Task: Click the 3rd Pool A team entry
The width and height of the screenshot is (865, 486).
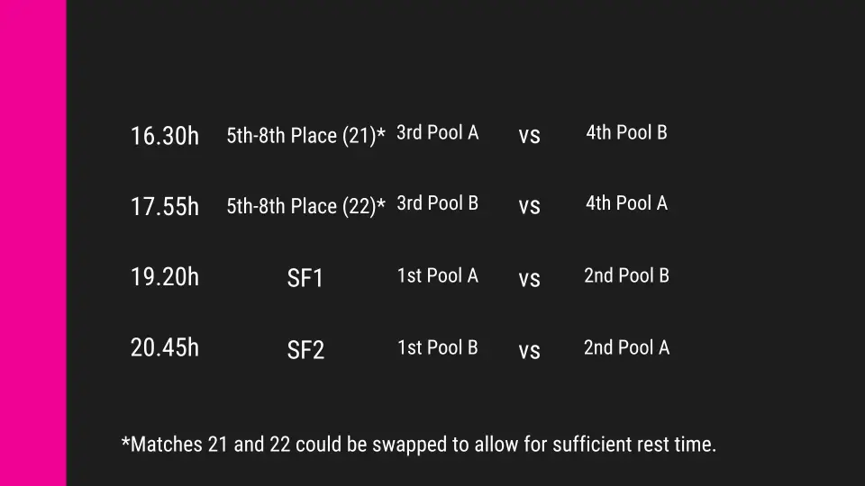Action: tap(437, 133)
